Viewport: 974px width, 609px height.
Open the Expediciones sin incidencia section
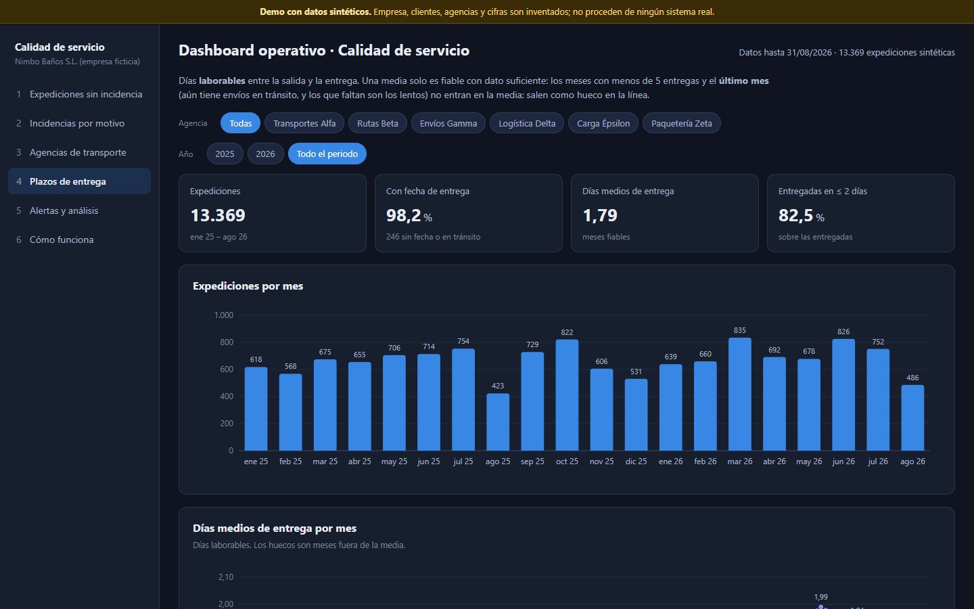tap(79, 94)
